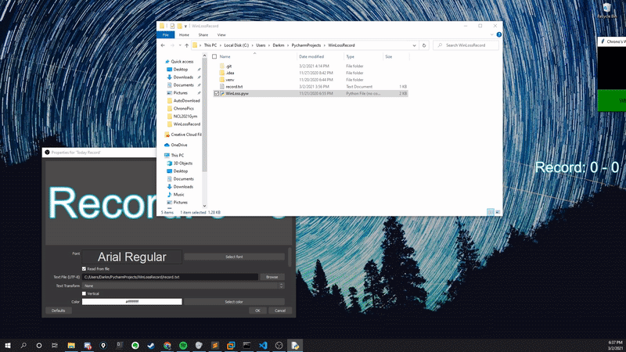Open the terminal icon in taskbar

(x=246, y=346)
